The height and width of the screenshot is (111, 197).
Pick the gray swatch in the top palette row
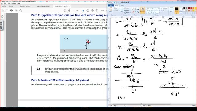pyautogui.click(x=187, y=8)
